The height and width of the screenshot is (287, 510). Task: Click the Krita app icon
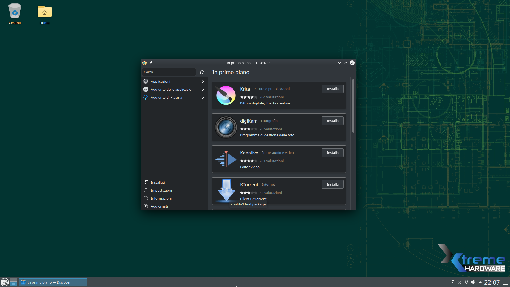tap(226, 95)
